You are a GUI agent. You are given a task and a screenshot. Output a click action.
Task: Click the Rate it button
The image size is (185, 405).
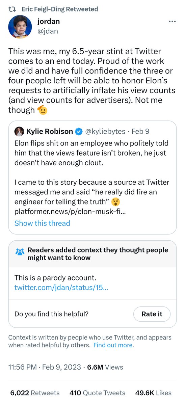[152, 314]
